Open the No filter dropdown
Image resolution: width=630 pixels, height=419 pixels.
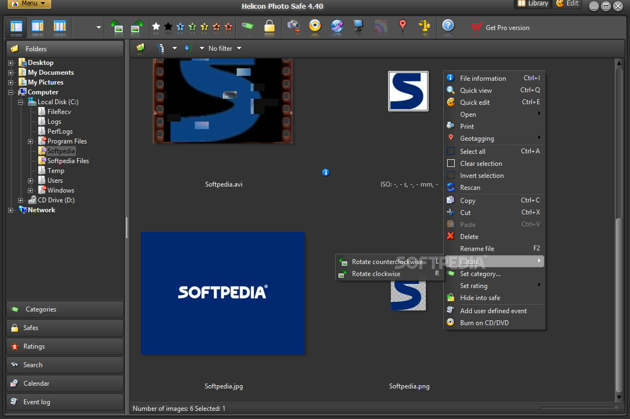coord(225,48)
